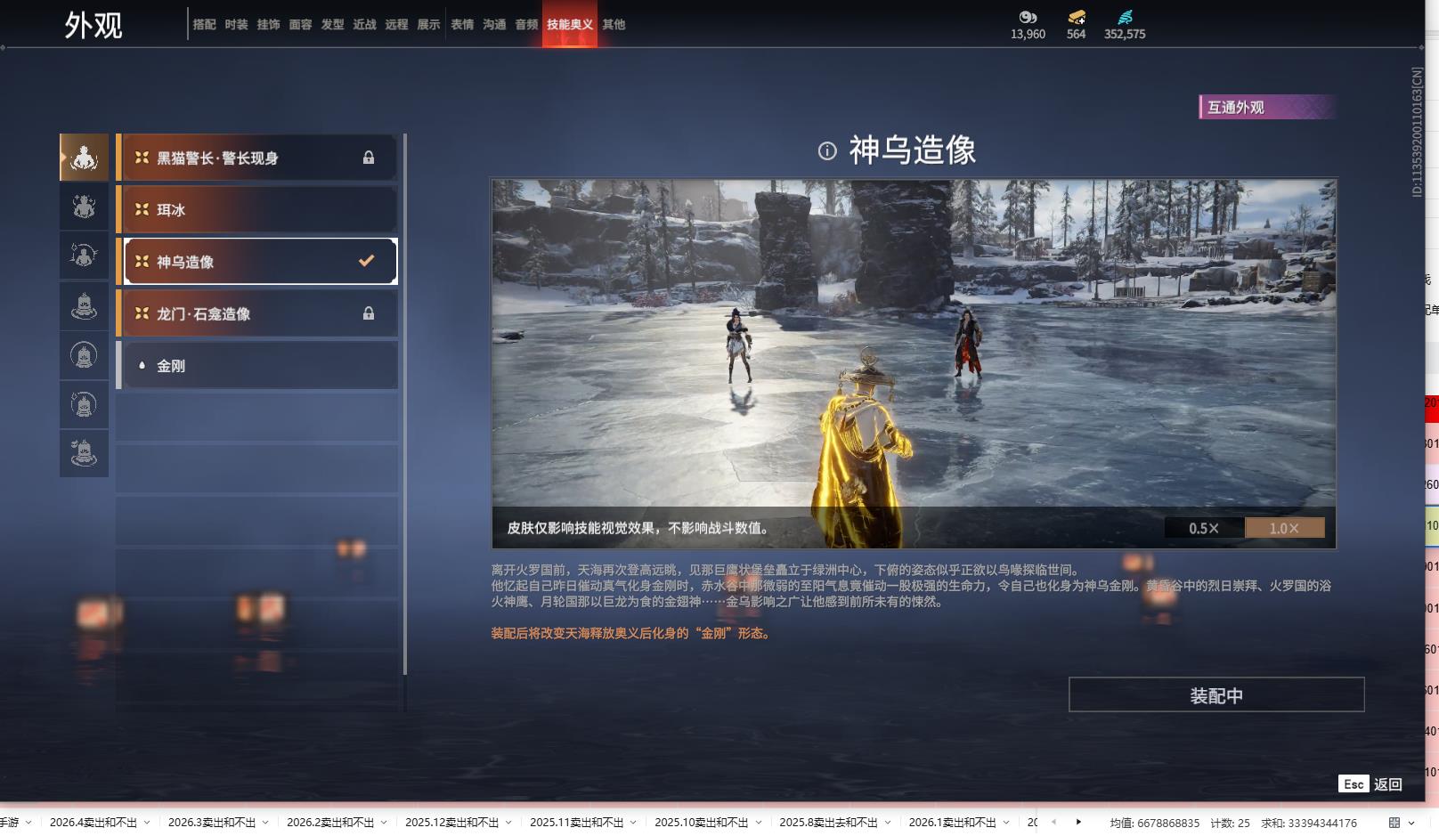Click the sparkling bell category icon
The image size is (1439, 836).
[x=84, y=404]
